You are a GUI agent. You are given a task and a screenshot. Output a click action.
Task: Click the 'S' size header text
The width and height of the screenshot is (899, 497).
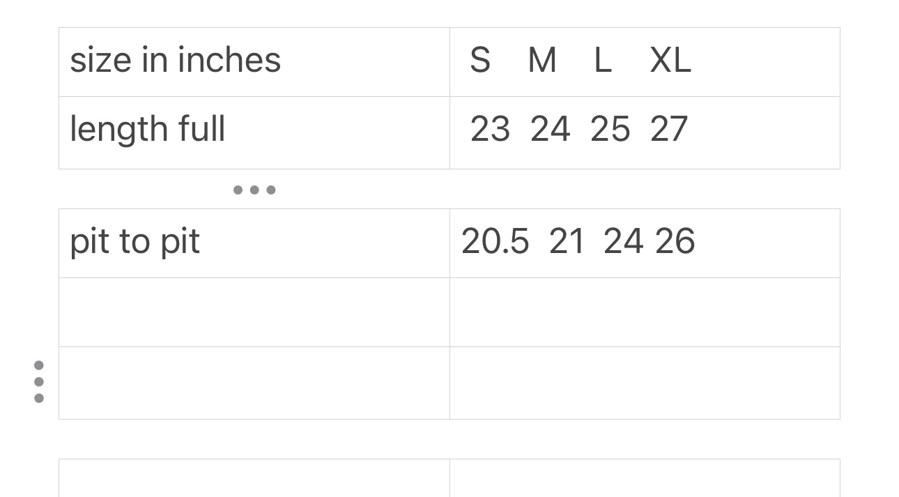(x=480, y=61)
